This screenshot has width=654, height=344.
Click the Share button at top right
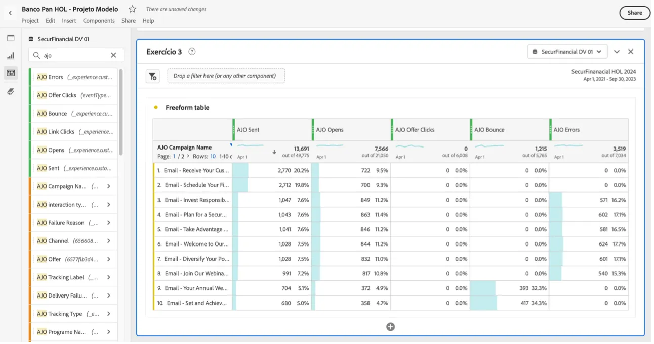coord(635,13)
